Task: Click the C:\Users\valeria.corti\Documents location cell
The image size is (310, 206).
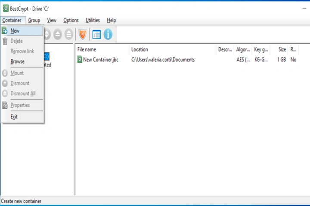Action: pyautogui.click(x=163, y=60)
